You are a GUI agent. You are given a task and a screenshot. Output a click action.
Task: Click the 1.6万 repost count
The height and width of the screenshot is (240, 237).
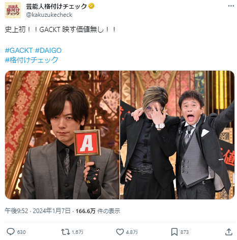point(77,232)
